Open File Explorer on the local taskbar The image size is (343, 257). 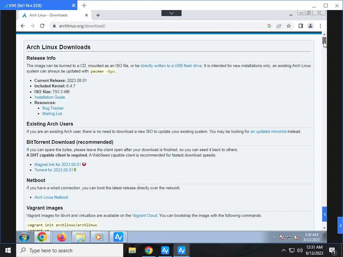[x=132, y=250]
